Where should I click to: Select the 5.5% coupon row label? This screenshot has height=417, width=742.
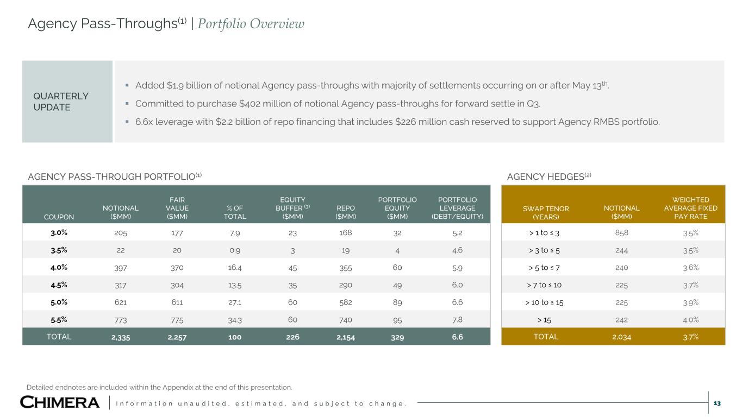59,319
